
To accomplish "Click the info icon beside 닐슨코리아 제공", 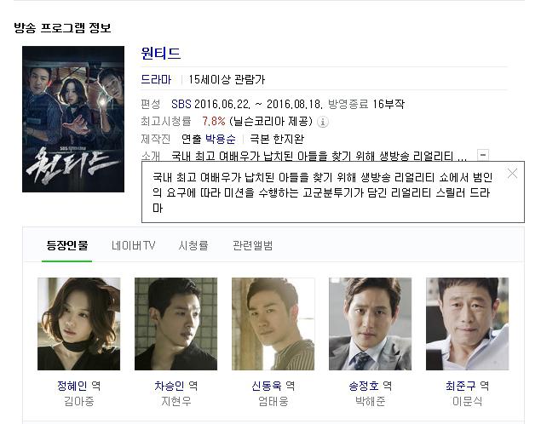I will coord(323,122).
